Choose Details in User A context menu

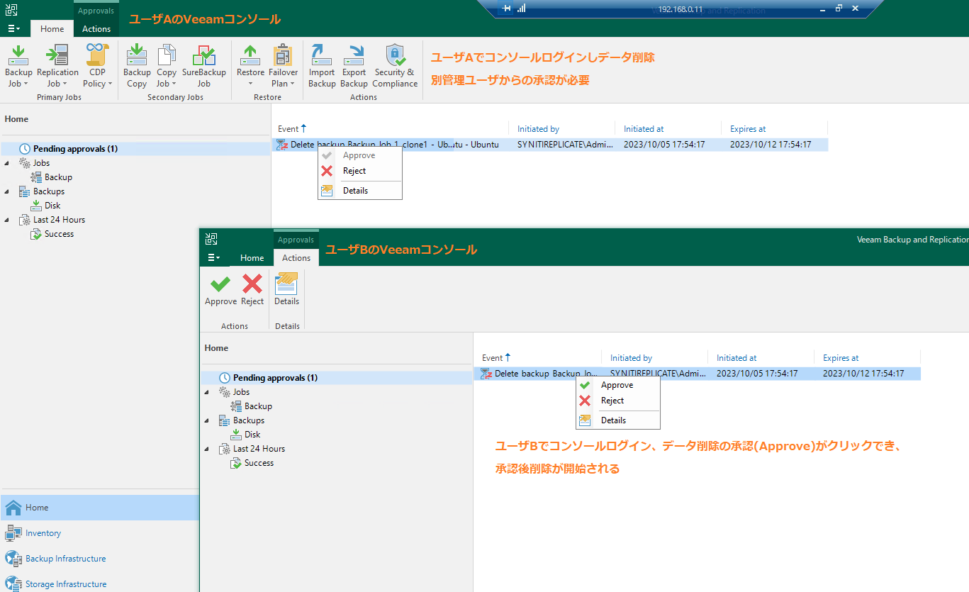[x=360, y=190]
